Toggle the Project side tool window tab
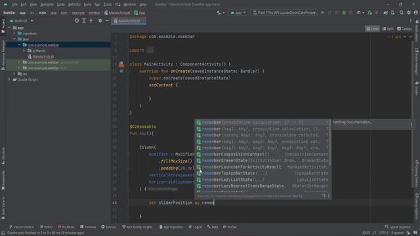This screenshot has width=420, height=236. pyautogui.click(x=3, y=26)
